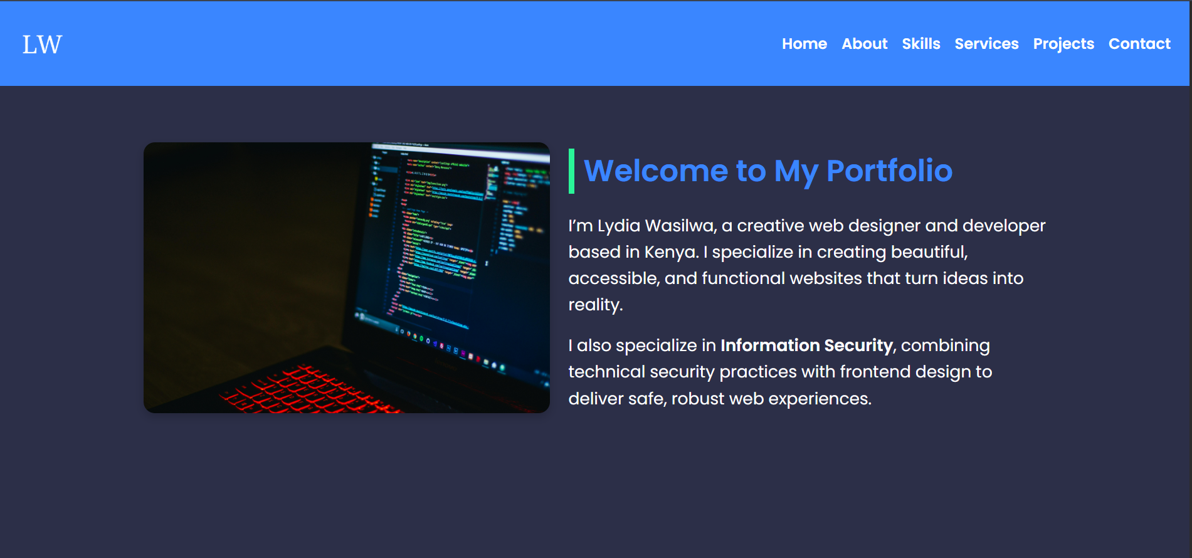Click the LW logo in the header
1192x558 pixels.
[x=42, y=45]
